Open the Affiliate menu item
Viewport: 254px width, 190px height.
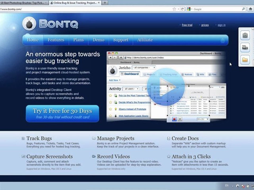[145, 40]
